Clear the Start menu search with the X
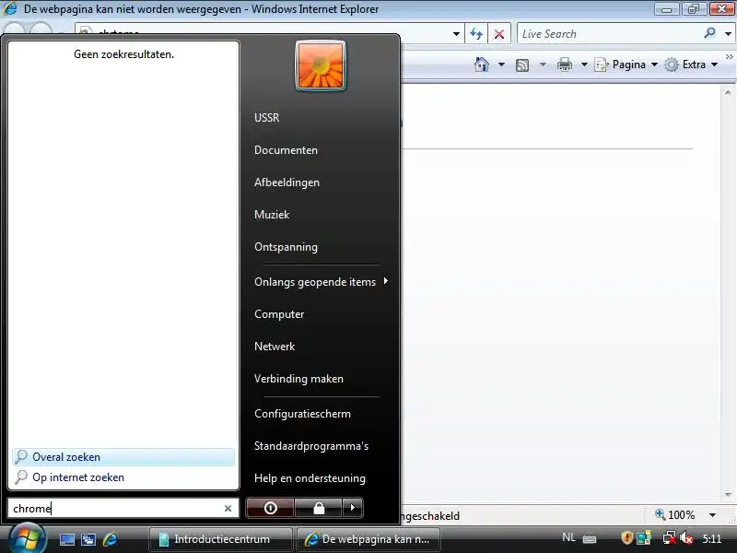 point(228,509)
